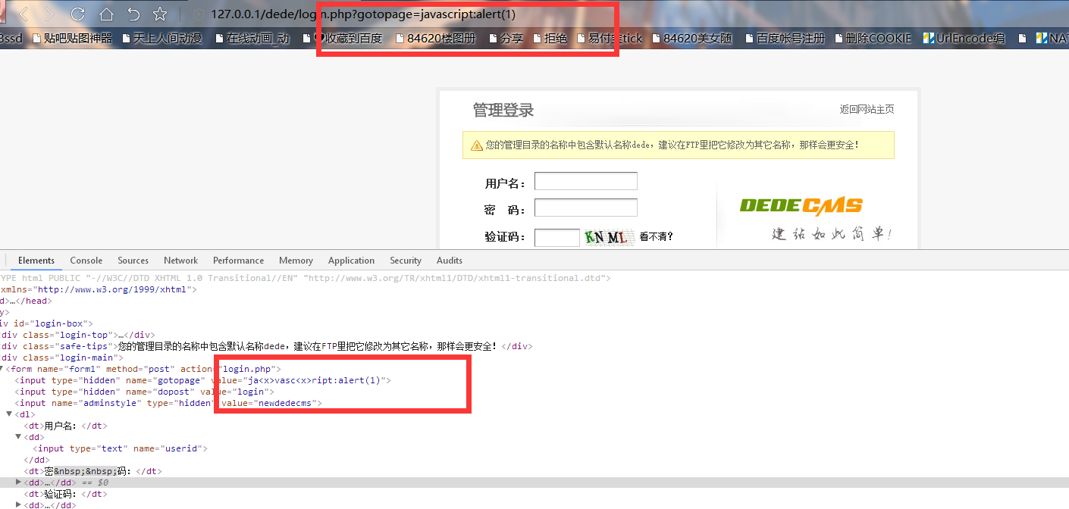Select the adminstyle hidden input line
The height and width of the screenshot is (509, 1069).
click(169, 403)
